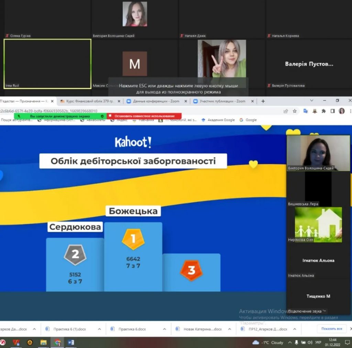Click the share page icon in address bar
Viewport: 352px width, 348px height.
pyautogui.click(x=286, y=111)
